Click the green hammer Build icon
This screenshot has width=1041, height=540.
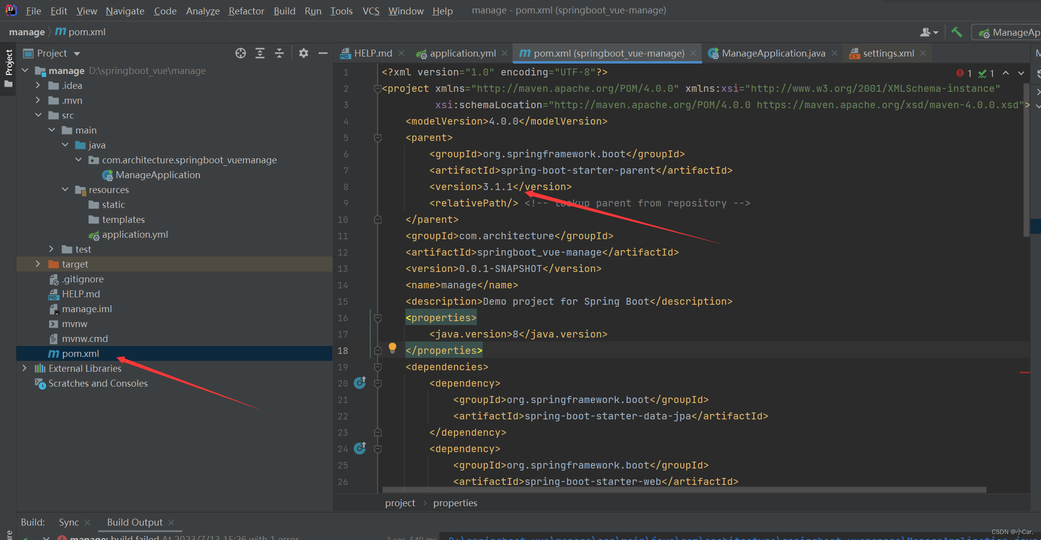(957, 32)
